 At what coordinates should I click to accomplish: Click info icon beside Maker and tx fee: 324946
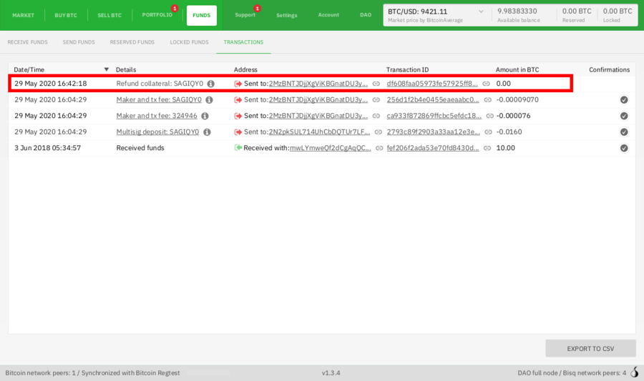(205, 116)
